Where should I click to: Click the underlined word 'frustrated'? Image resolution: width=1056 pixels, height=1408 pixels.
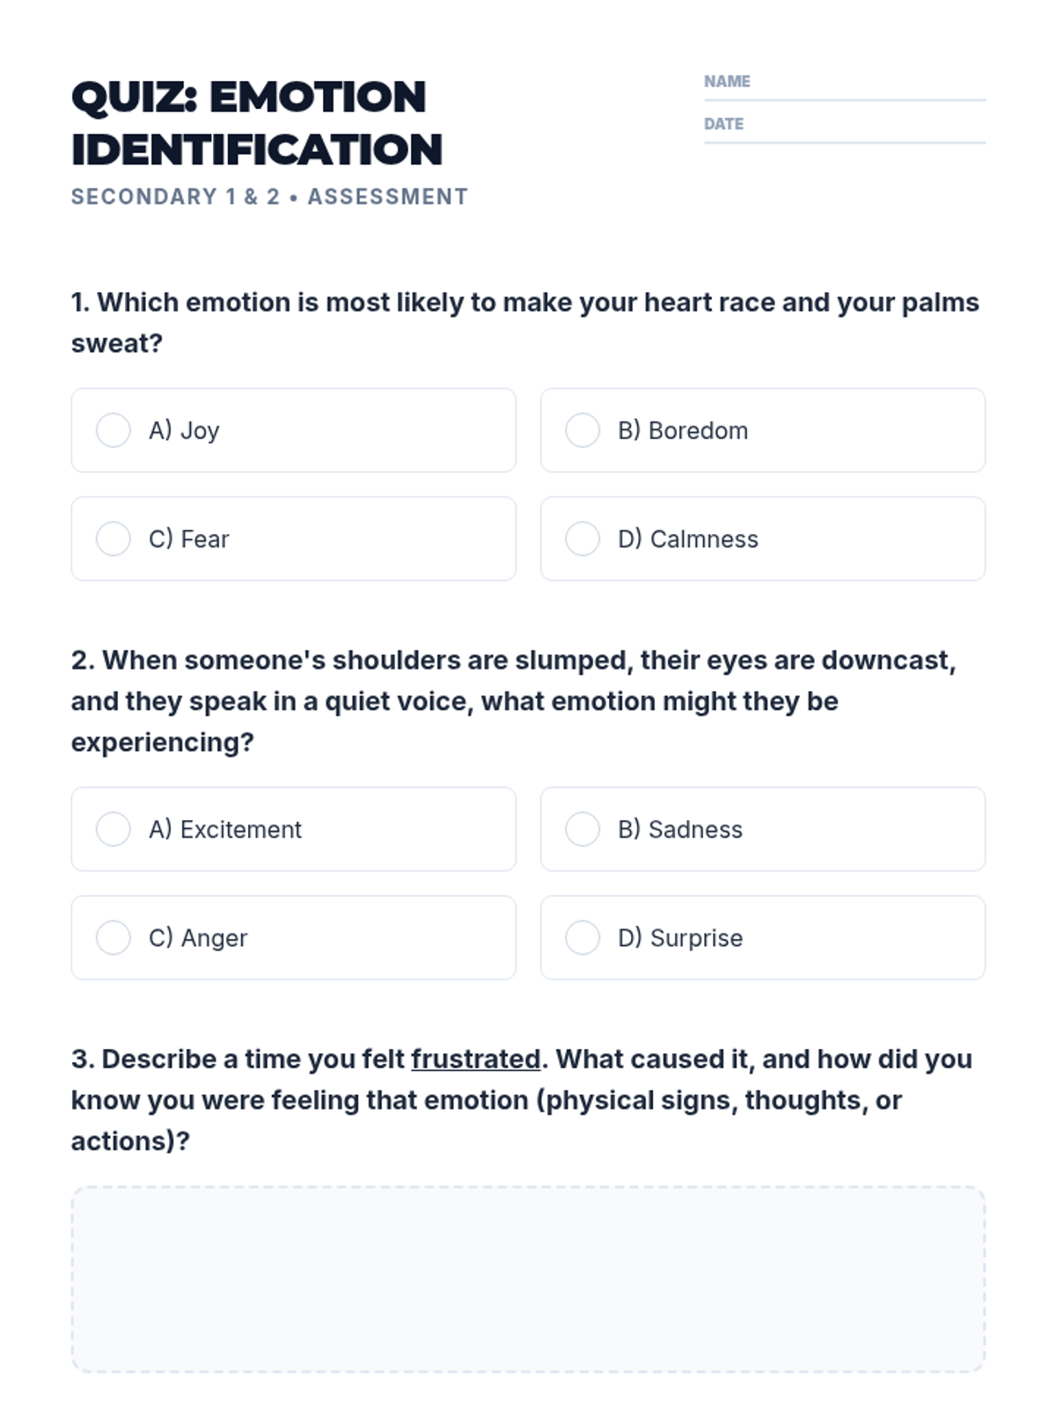475,1059
